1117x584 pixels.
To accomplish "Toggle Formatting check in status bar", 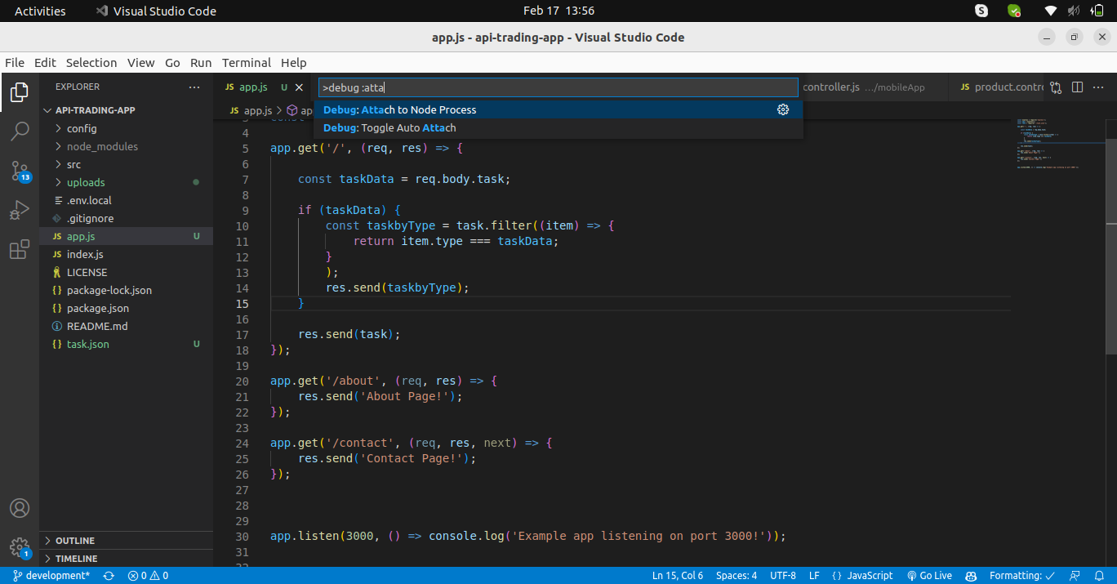I will click(1022, 576).
